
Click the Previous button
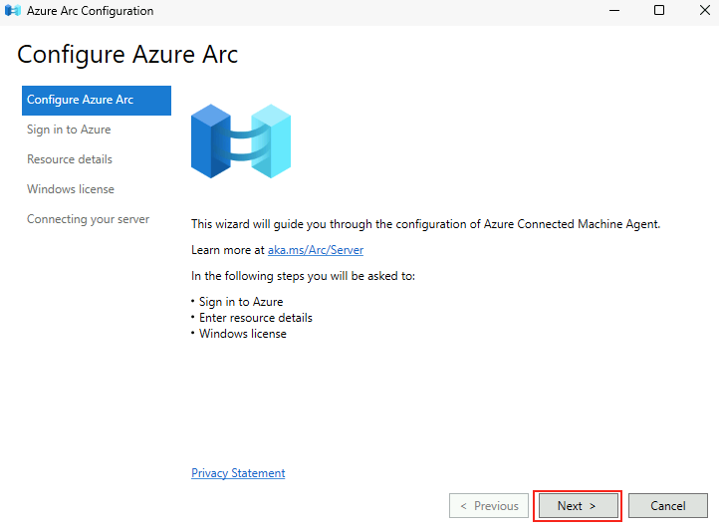489,506
